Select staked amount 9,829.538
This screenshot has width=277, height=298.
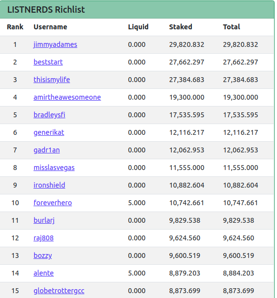point(185,220)
